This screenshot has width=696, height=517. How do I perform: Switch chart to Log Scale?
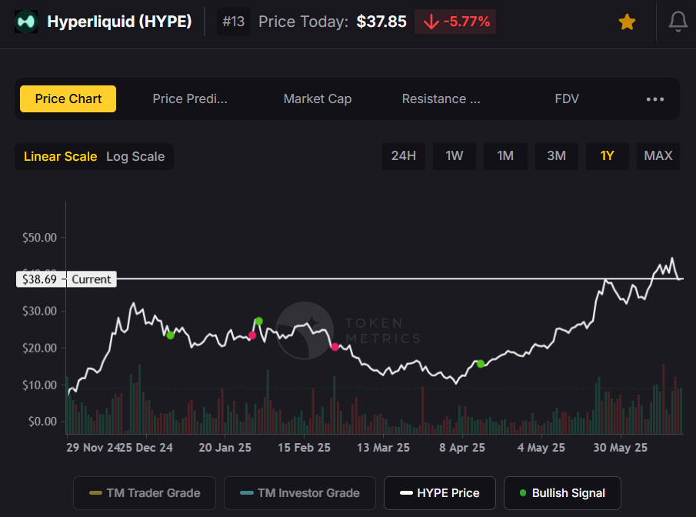pos(135,156)
